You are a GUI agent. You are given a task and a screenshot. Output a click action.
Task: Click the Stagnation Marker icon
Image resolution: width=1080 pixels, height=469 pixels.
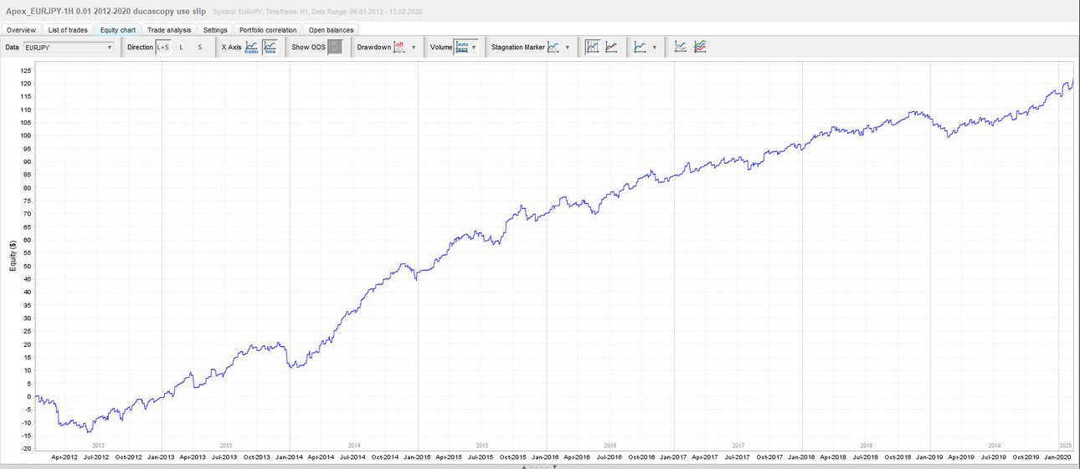pos(553,47)
